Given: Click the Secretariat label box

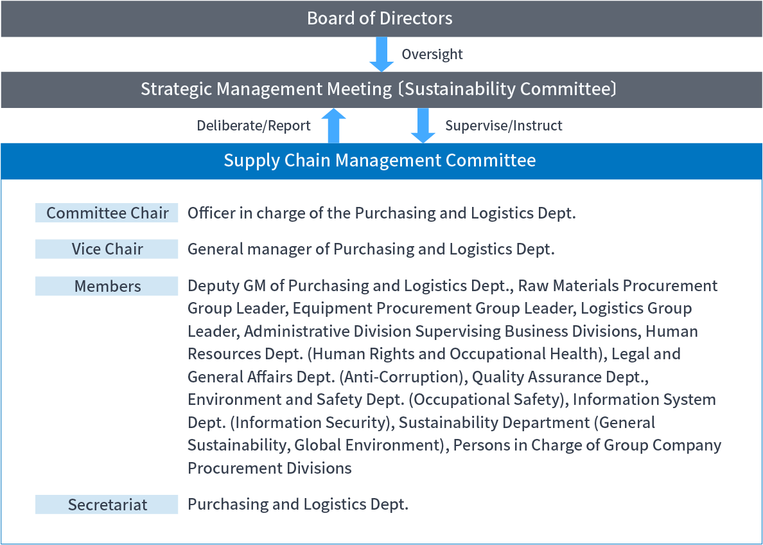Looking at the screenshot, I should (107, 504).
